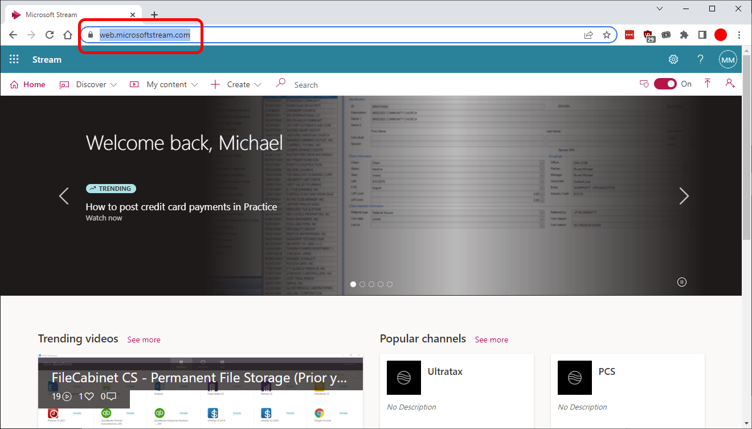Click the extension icon with badge 29
The width and height of the screenshot is (752, 429).
pyautogui.click(x=649, y=36)
